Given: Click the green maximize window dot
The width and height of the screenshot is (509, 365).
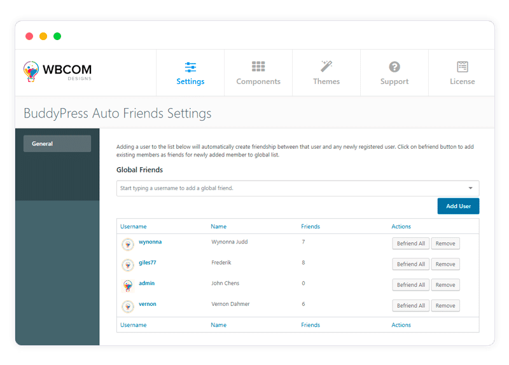Looking at the screenshot, I should tap(57, 36).
